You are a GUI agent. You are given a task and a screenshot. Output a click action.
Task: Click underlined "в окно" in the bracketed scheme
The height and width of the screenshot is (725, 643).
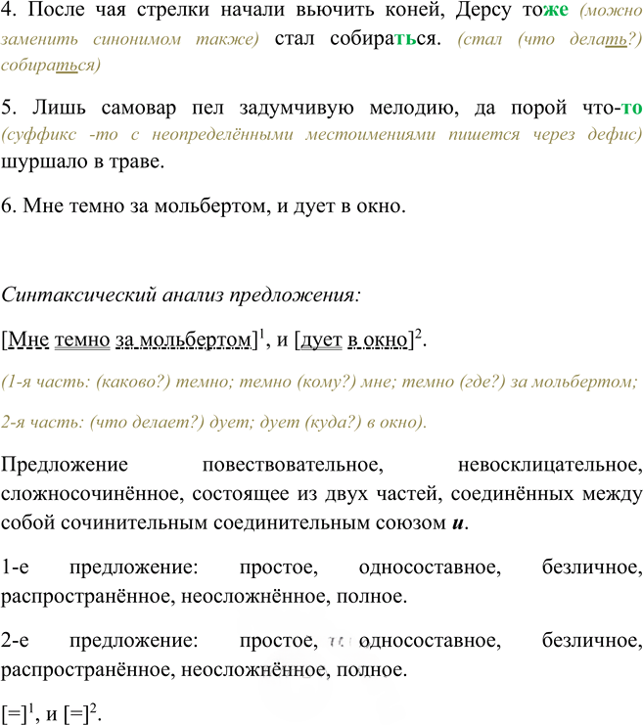click(377, 340)
